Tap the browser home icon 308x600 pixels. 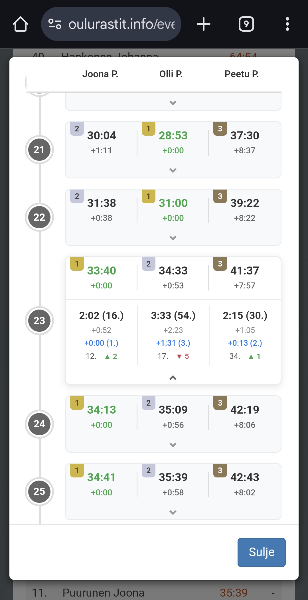[x=21, y=24]
